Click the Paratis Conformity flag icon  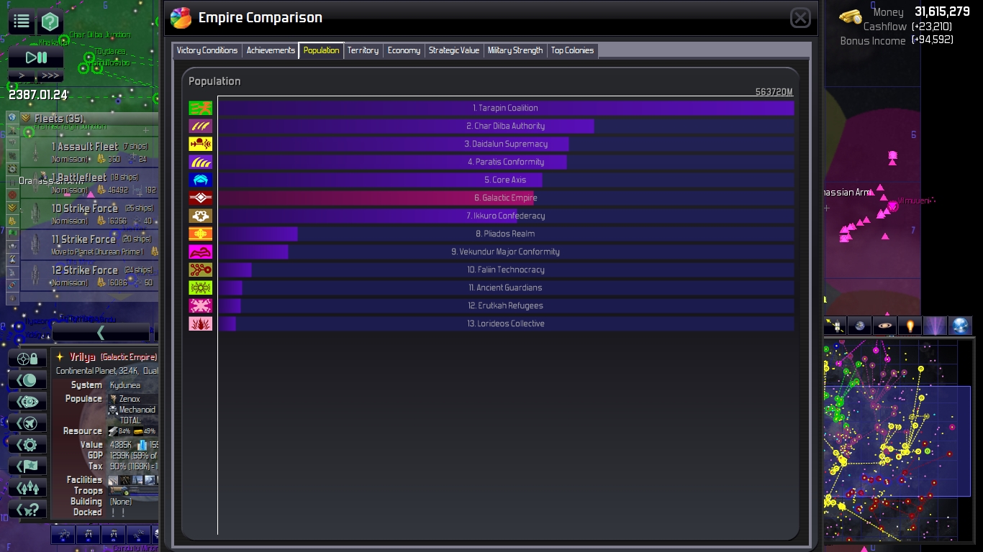(201, 162)
